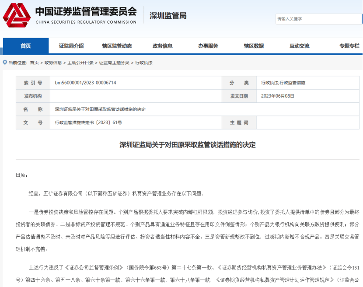Click the CSRC red logo emblem
The height and width of the screenshot is (287, 363).
[17, 15]
